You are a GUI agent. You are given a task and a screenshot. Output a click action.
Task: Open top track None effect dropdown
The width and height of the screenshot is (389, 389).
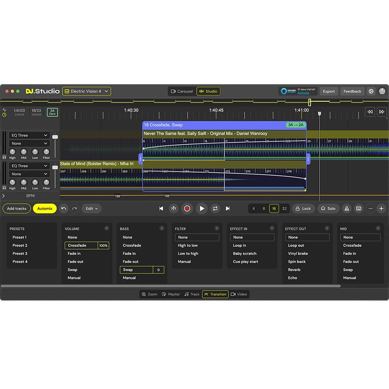pyautogui.click(x=29, y=143)
